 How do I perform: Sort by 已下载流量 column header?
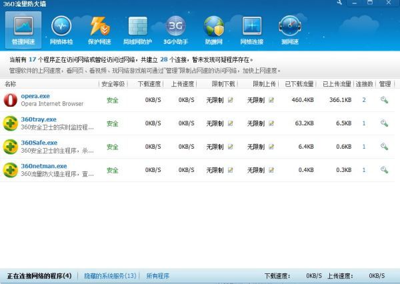pyautogui.click(x=299, y=84)
